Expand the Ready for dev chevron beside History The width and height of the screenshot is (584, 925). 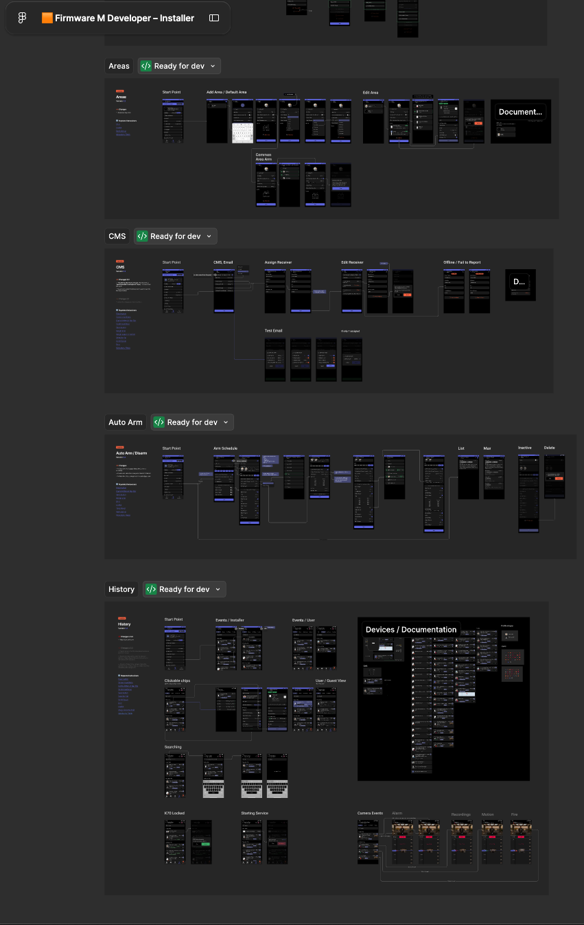[218, 589]
